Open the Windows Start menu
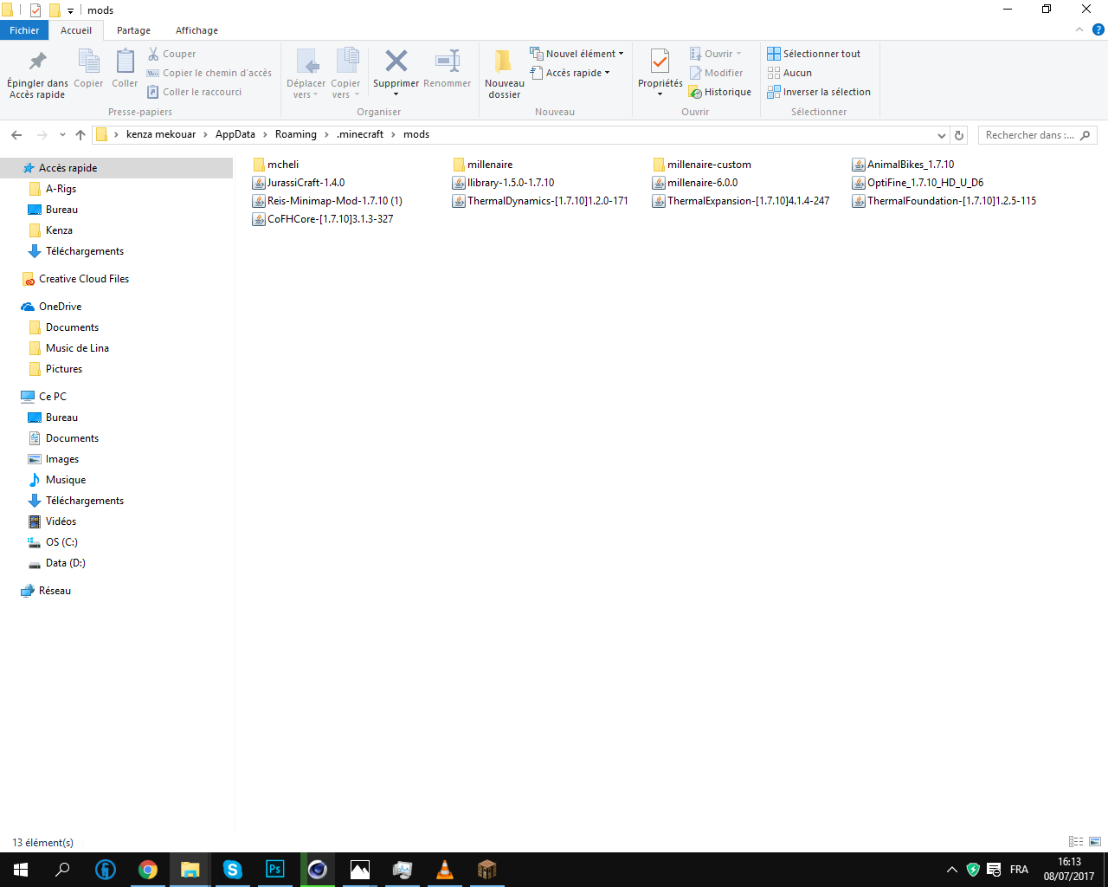This screenshot has height=887, width=1108. tap(21, 870)
